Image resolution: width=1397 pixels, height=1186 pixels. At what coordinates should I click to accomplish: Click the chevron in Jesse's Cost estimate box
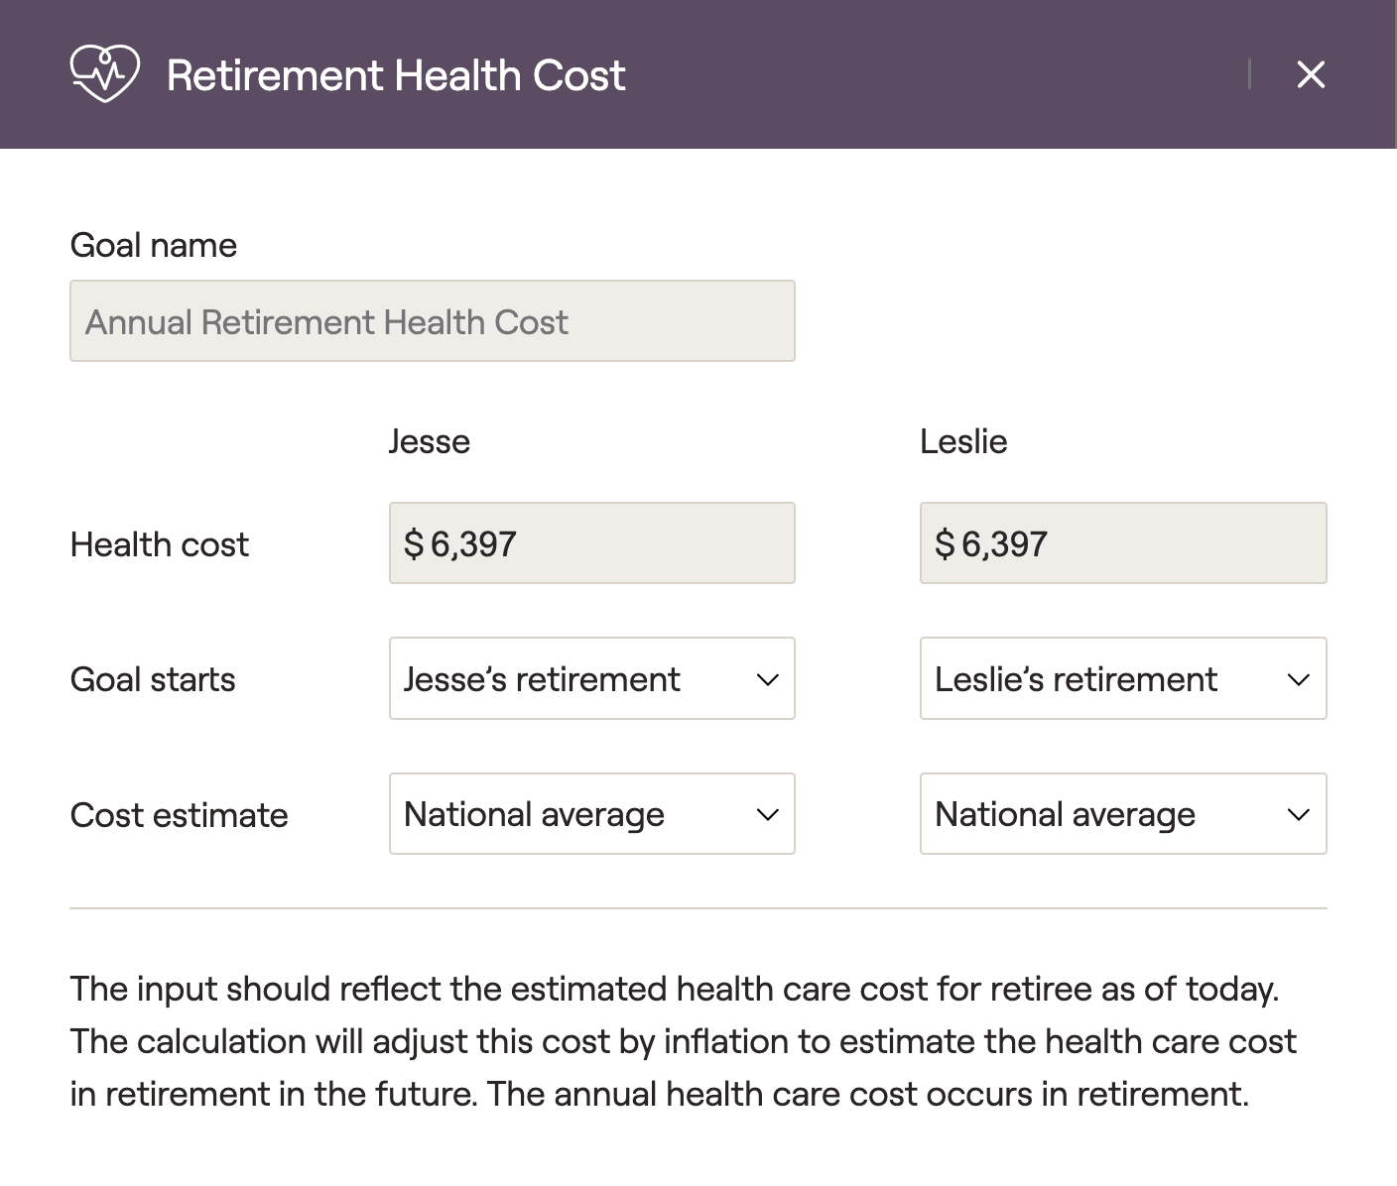767,815
